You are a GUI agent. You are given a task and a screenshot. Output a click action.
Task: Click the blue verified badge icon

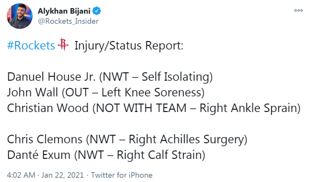[x=97, y=11]
